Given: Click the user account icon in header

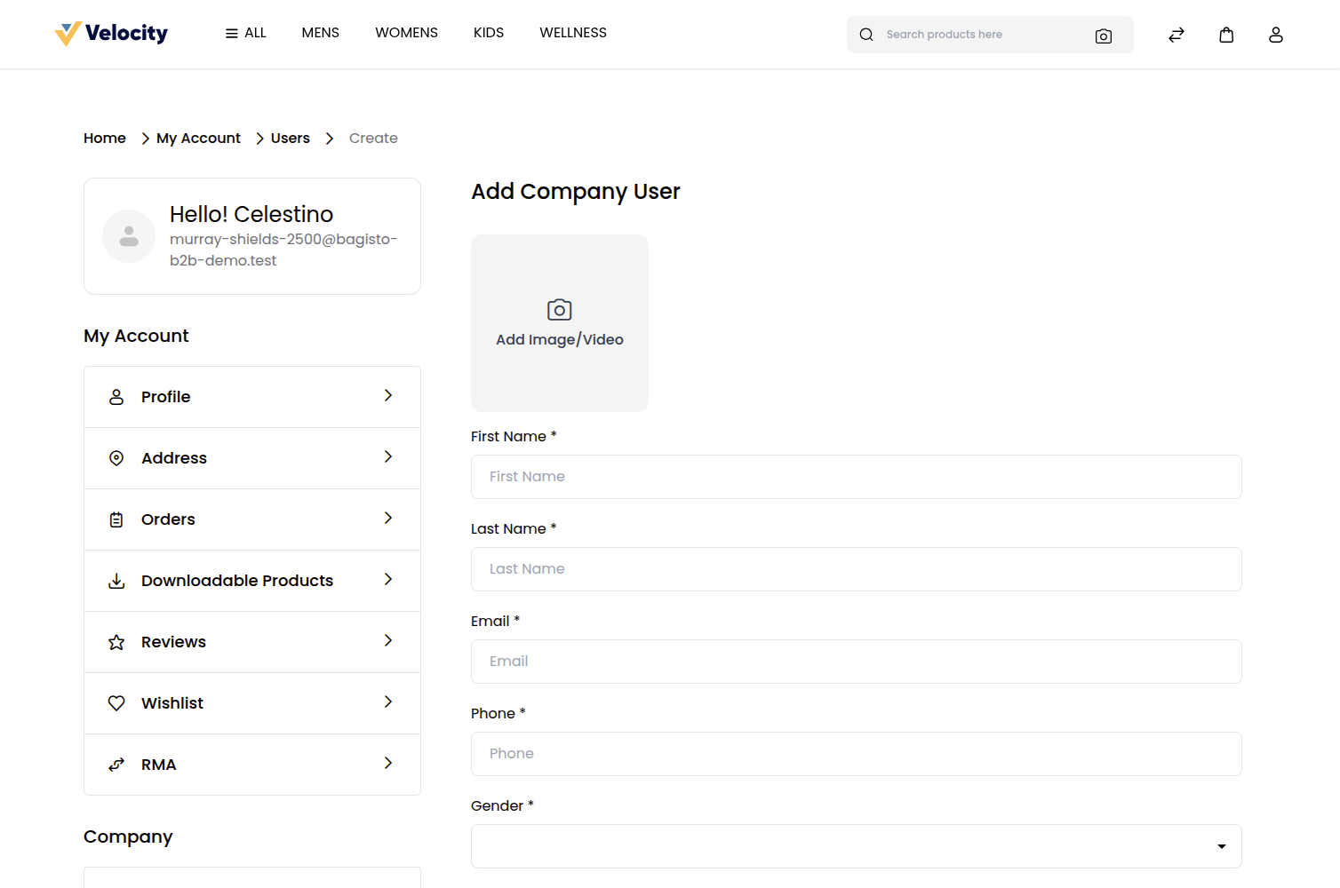Looking at the screenshot, I should point(1276,35).
